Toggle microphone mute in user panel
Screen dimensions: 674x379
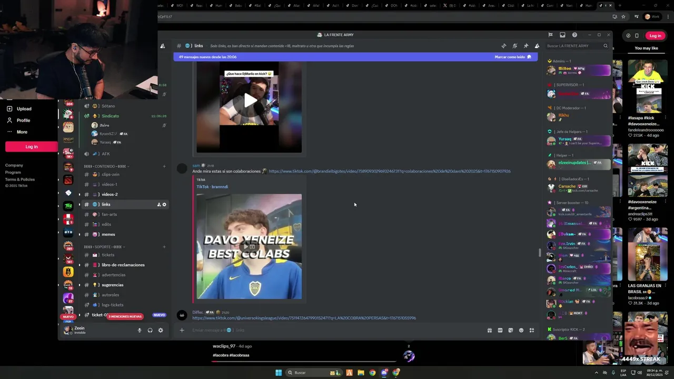tap(140, 330)
